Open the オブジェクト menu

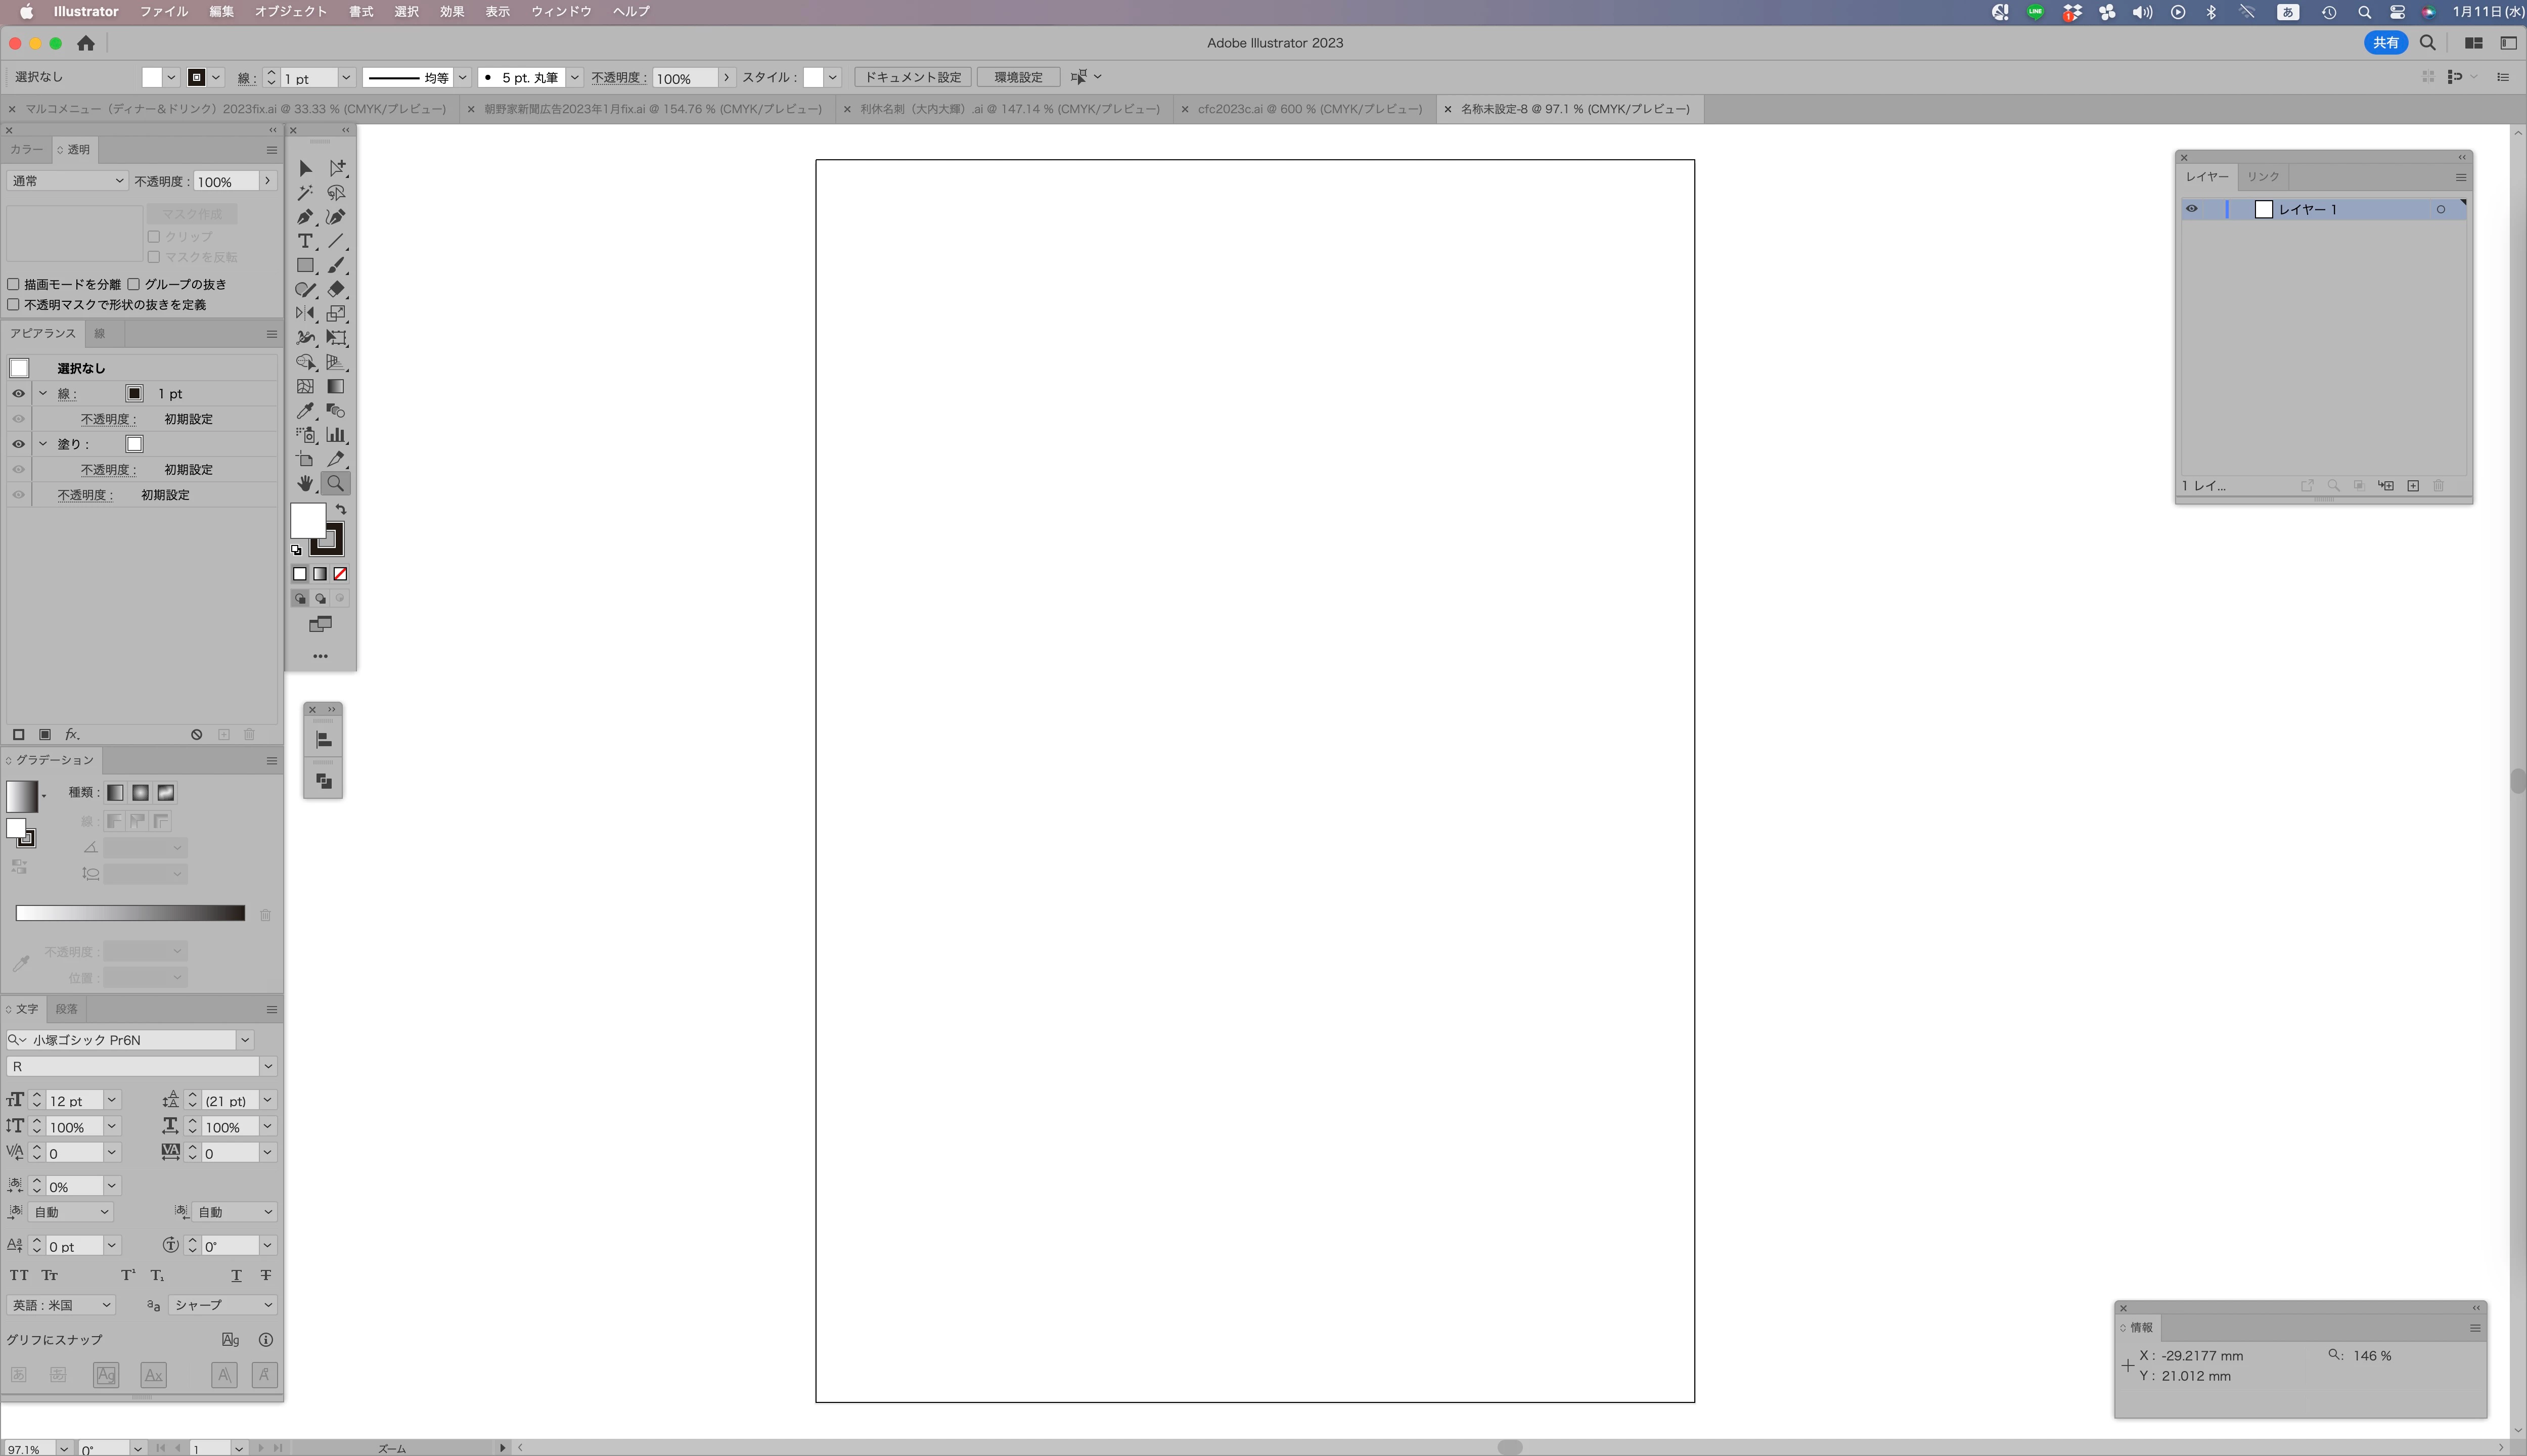(290, 12)
